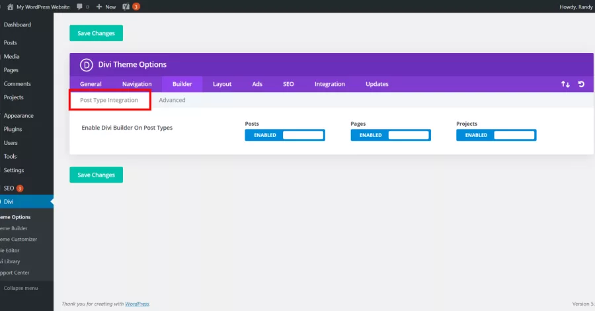Click the top Save Changes button

tap(96, 33)
